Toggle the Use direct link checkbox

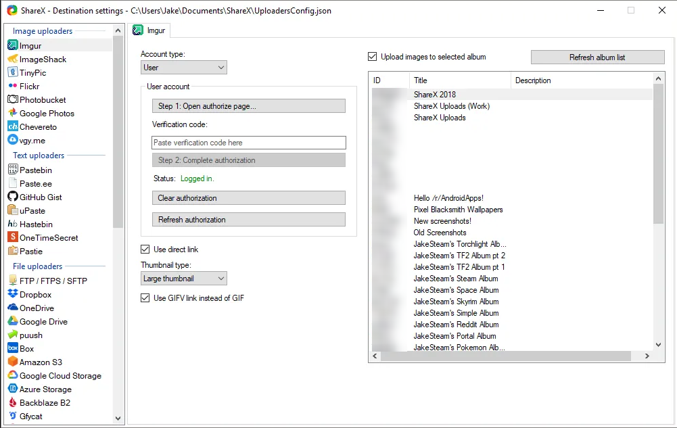[x=145, y=249]
